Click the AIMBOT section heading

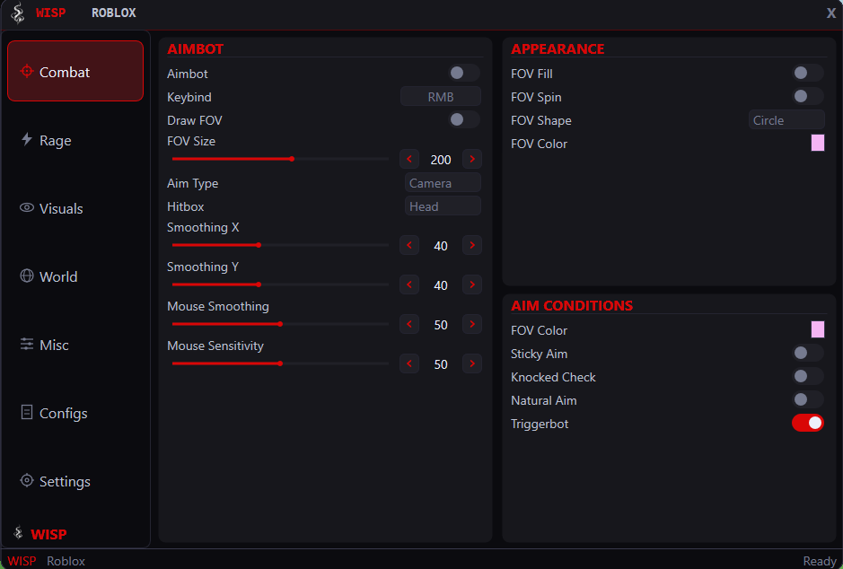pos(195,48)
